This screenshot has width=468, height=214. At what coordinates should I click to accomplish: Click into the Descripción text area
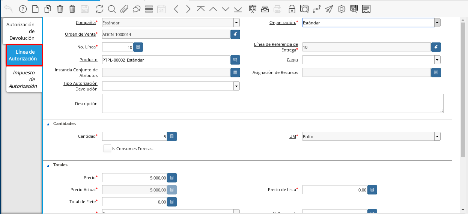tap(273, 103)
